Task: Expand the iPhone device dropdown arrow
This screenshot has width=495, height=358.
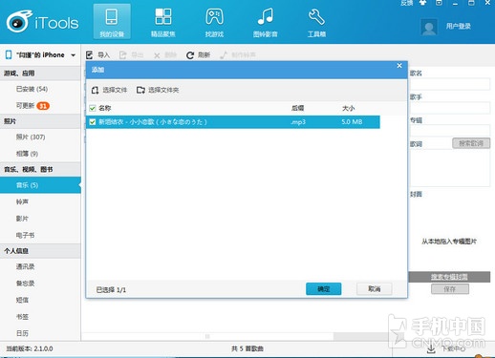Action: pos(74,55)
